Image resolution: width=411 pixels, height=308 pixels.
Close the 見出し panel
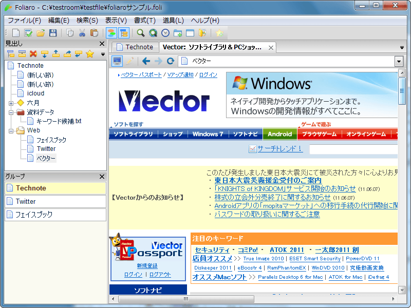tap(102, 44)
